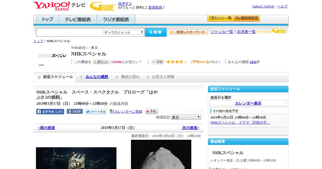The width and height of the screenshot is (322, 169).
Task: Open the 地域設定 東京 dropdown
Action: (186, 117)
